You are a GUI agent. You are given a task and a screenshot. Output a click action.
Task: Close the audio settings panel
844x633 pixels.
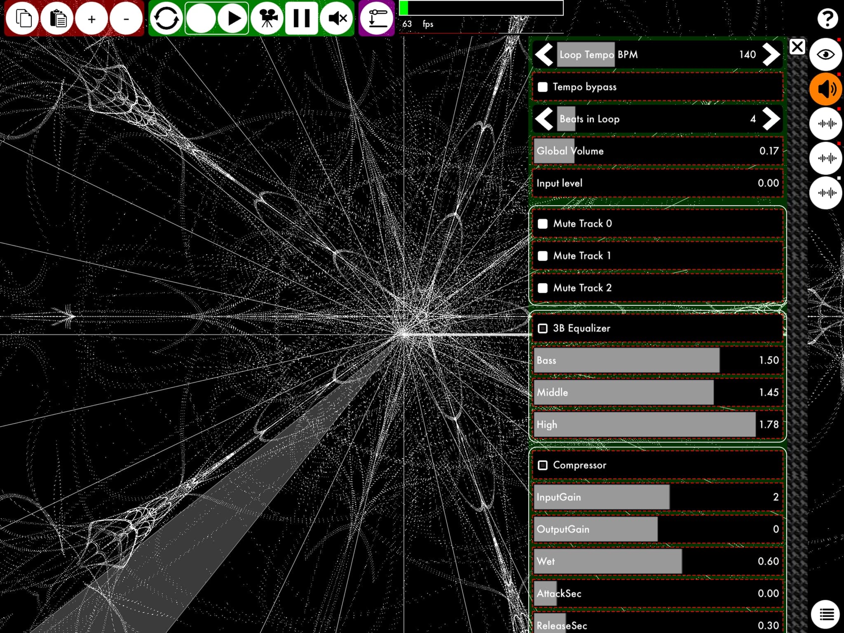coord(797,47)
